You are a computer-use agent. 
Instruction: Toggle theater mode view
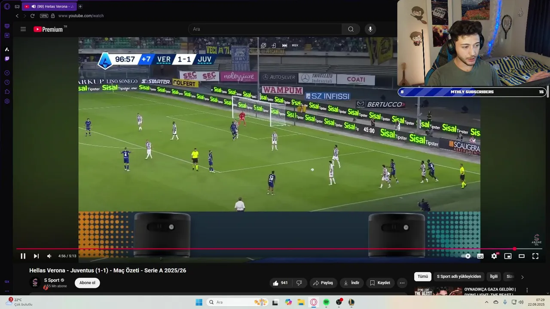pyautogui.click(x=522, y=256)
